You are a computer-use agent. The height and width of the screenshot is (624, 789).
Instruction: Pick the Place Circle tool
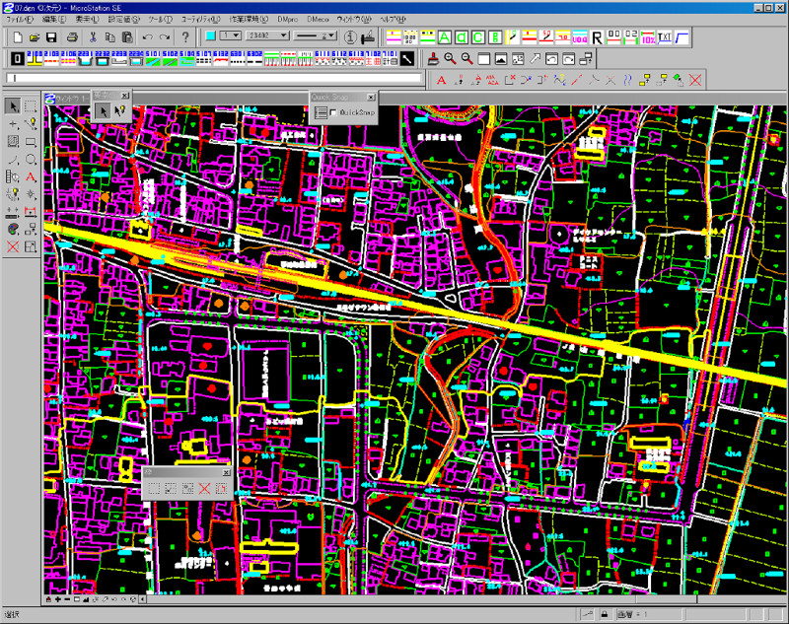pos(31,159)
